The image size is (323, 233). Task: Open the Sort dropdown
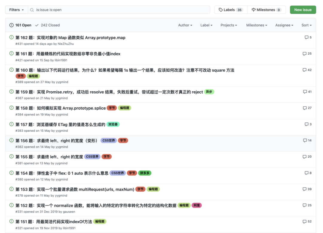tap(306, 25)
